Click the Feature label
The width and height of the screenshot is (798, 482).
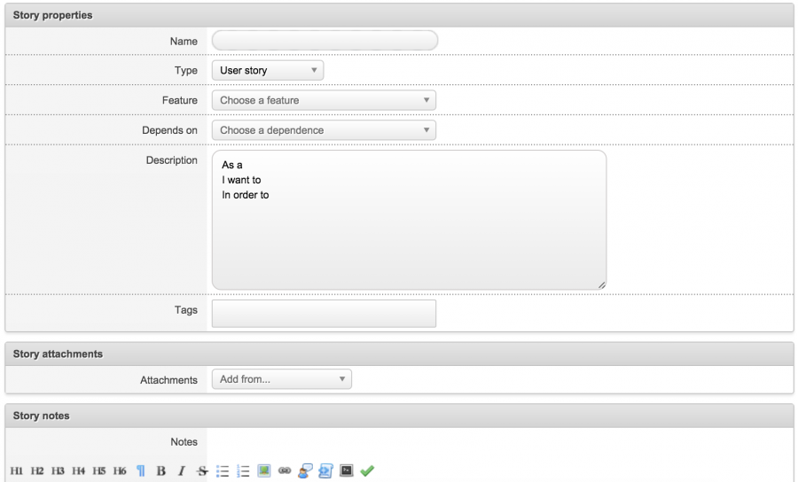(180, 100)
